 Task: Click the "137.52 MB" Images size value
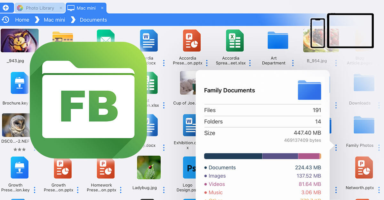point(308,176)
